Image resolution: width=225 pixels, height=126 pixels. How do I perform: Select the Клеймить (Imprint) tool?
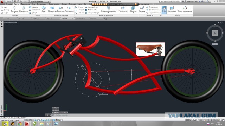(x=80, y=13)
